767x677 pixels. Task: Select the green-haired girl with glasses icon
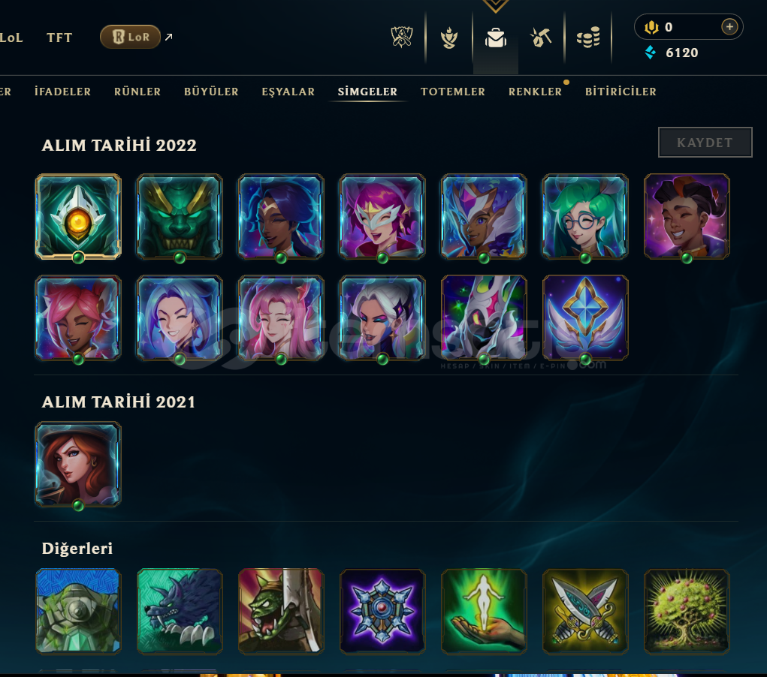click(585, 217)
